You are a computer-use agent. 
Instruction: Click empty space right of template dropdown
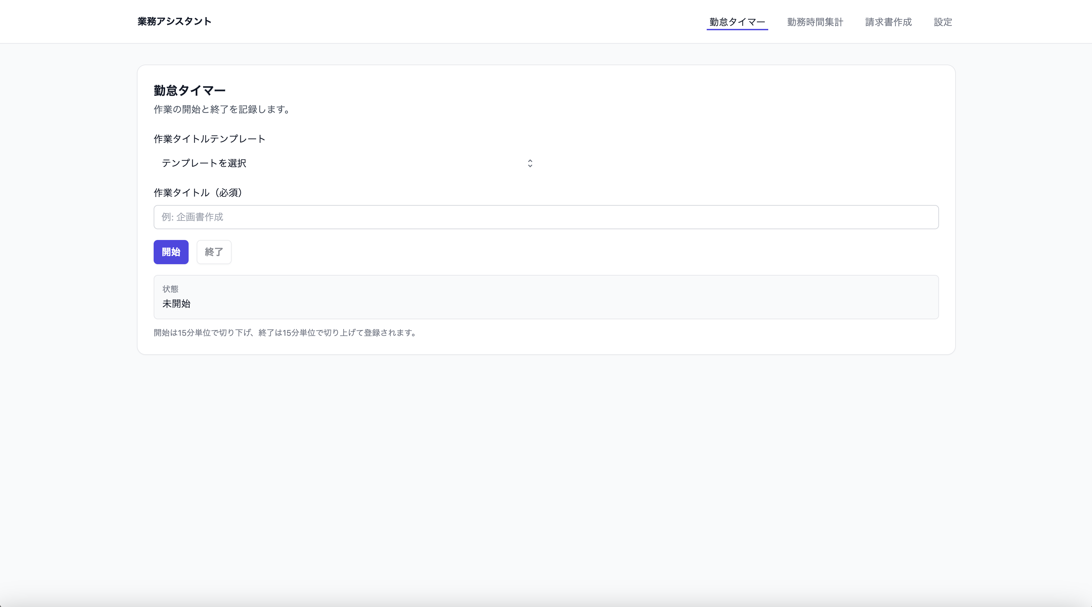(x=742, y=163)
